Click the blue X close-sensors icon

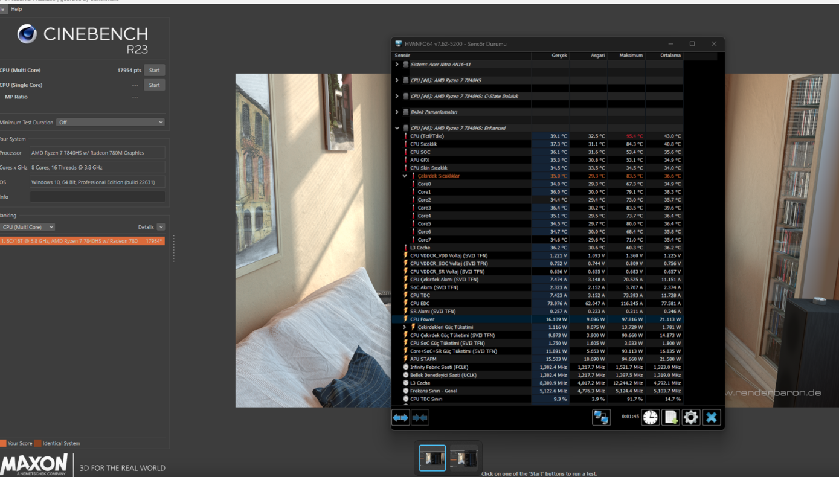coord(712,417)
